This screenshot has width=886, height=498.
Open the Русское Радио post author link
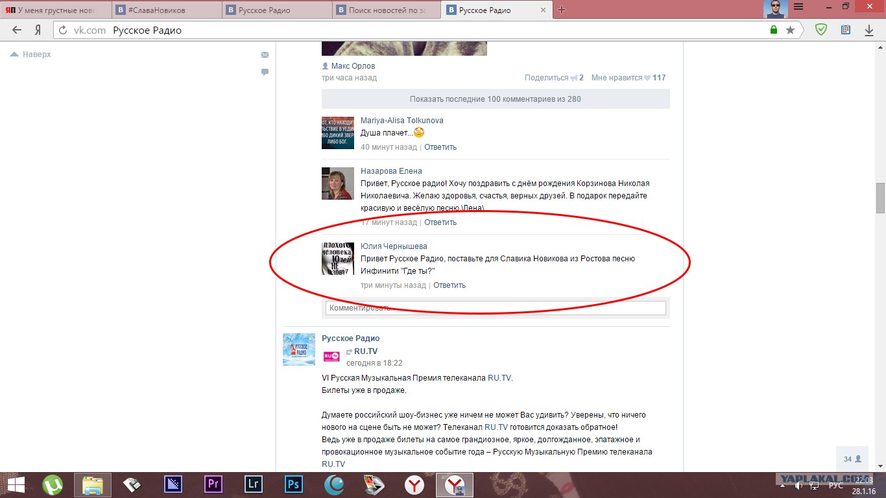(351, 338)
